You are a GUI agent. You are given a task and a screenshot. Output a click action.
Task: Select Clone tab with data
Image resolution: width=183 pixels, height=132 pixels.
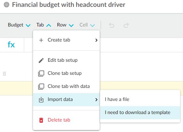[x=66, y=87]
